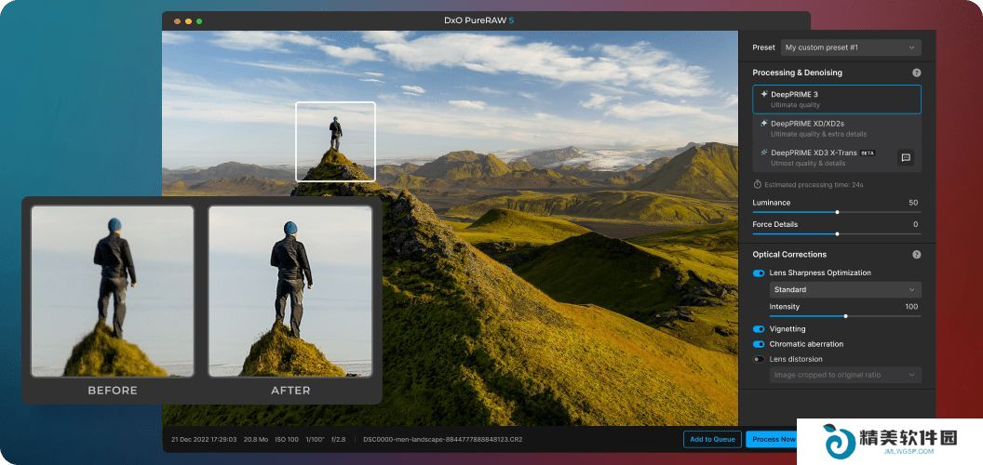Click the DeepPRIME XD3 X-Trans sparkle icon

pos(763,153)
